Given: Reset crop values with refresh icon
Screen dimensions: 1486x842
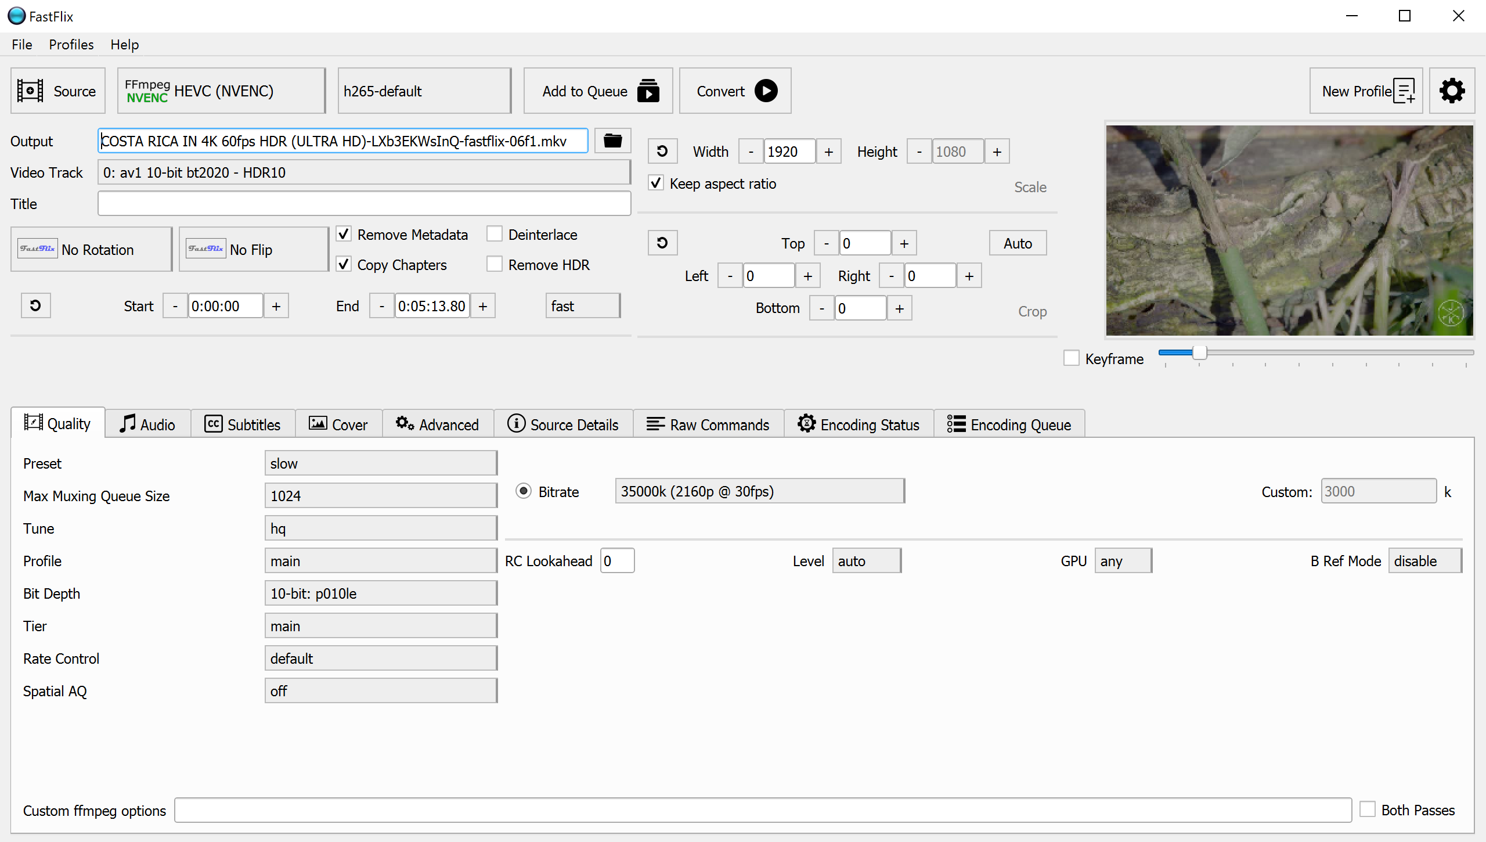Looking at the screenshot, I should tap(662, 243).
